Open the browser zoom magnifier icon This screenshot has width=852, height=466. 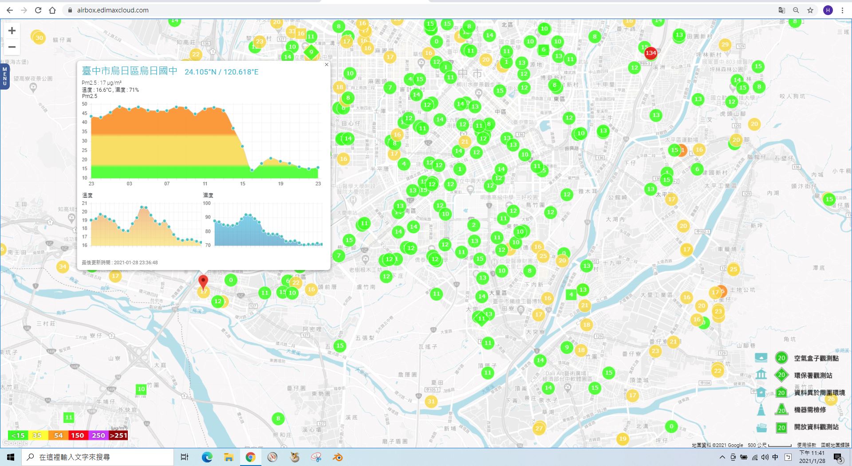(x=796, y=10)
